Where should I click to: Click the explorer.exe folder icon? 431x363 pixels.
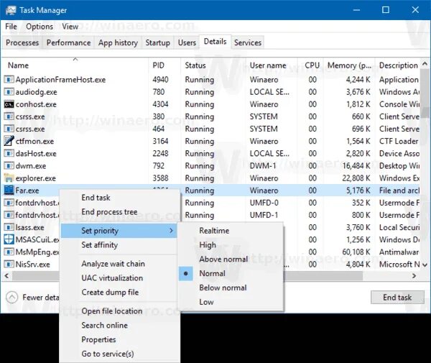point(9,178)
